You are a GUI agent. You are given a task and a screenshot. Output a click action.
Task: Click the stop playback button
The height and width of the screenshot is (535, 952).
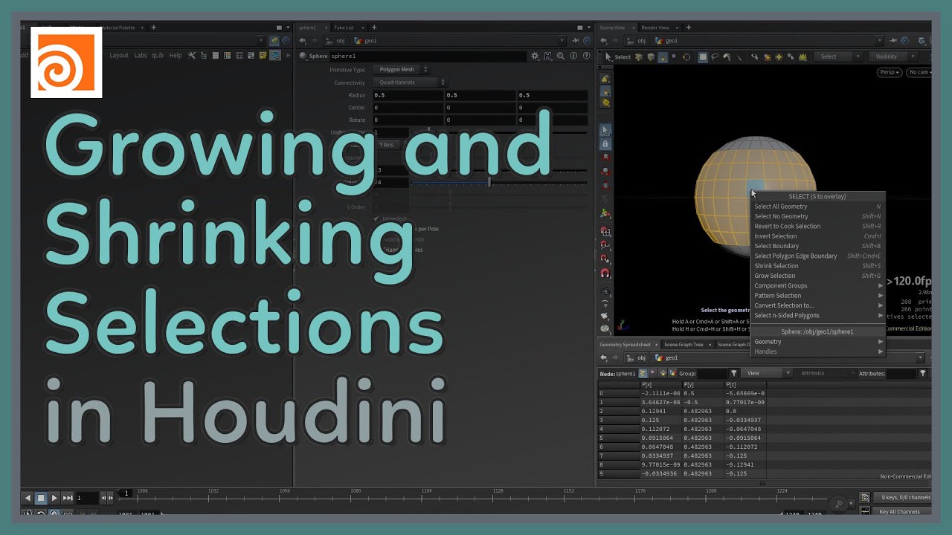coord(41,498)
